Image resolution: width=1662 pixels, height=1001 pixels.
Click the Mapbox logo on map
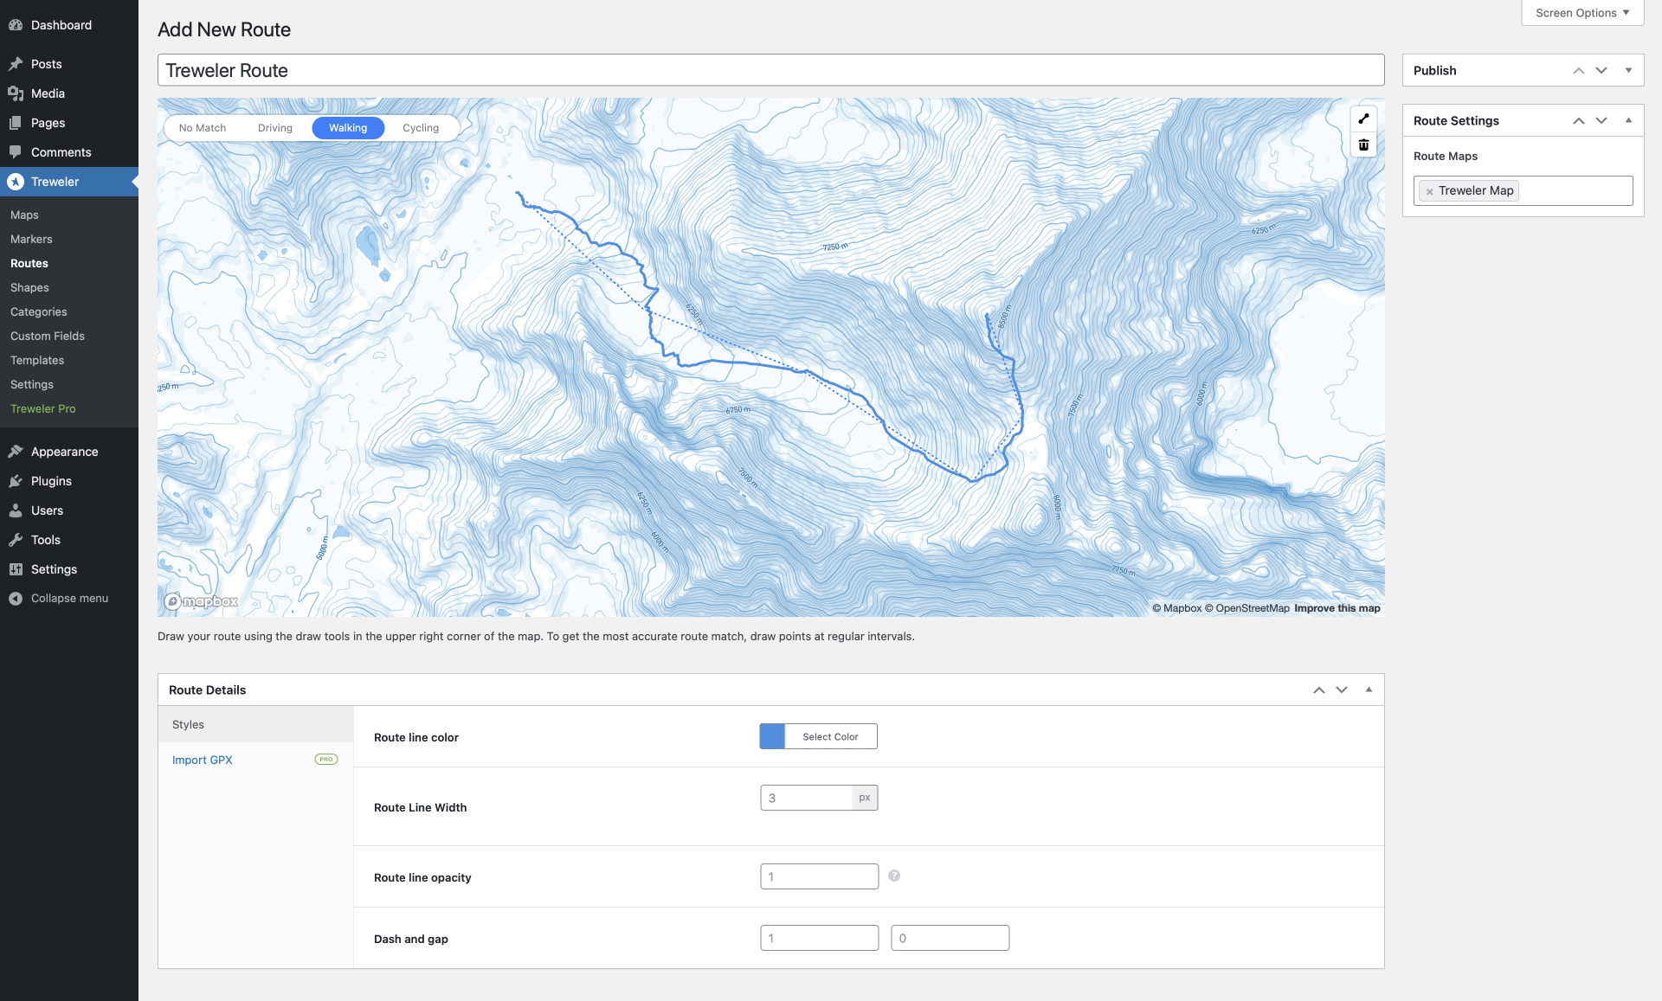tap(202, 601)
